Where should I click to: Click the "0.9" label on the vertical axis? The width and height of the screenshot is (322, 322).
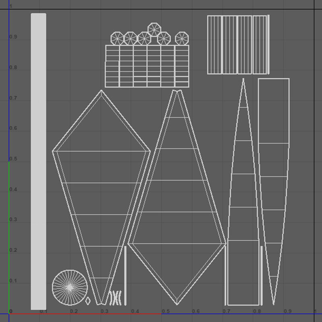pyautogui.click(x=13, y=37)
